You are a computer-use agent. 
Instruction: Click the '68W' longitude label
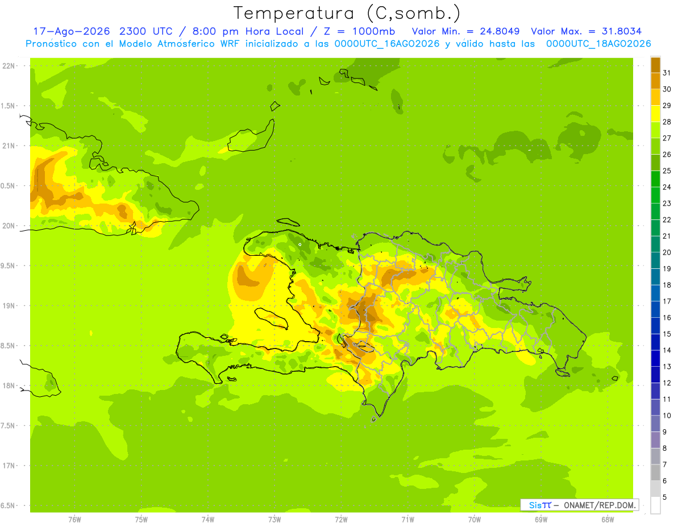[x=608, y=520]
